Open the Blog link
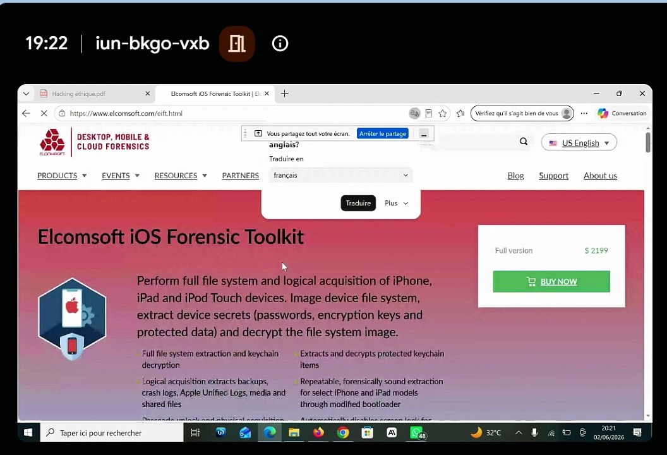The height and width of the screenshot is (455, 667). (x=515, y=176)
